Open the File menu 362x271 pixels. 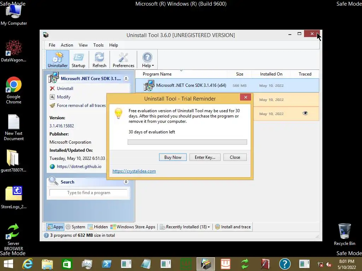pyautogui.click(x=52, y=45)
